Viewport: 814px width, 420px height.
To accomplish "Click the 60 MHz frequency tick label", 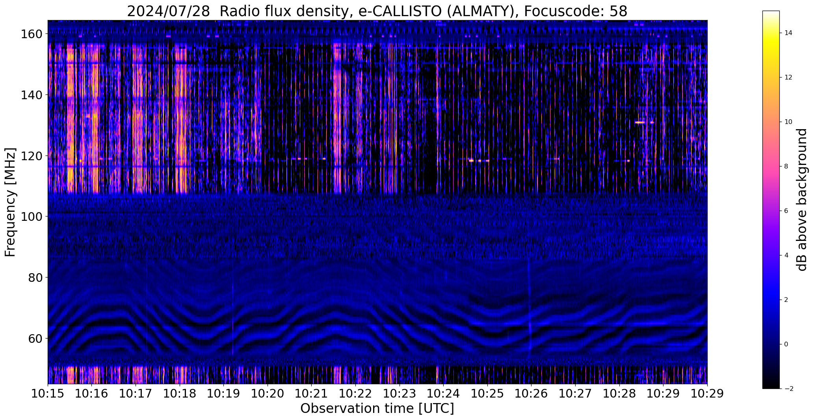I will [x=35, y=339].
